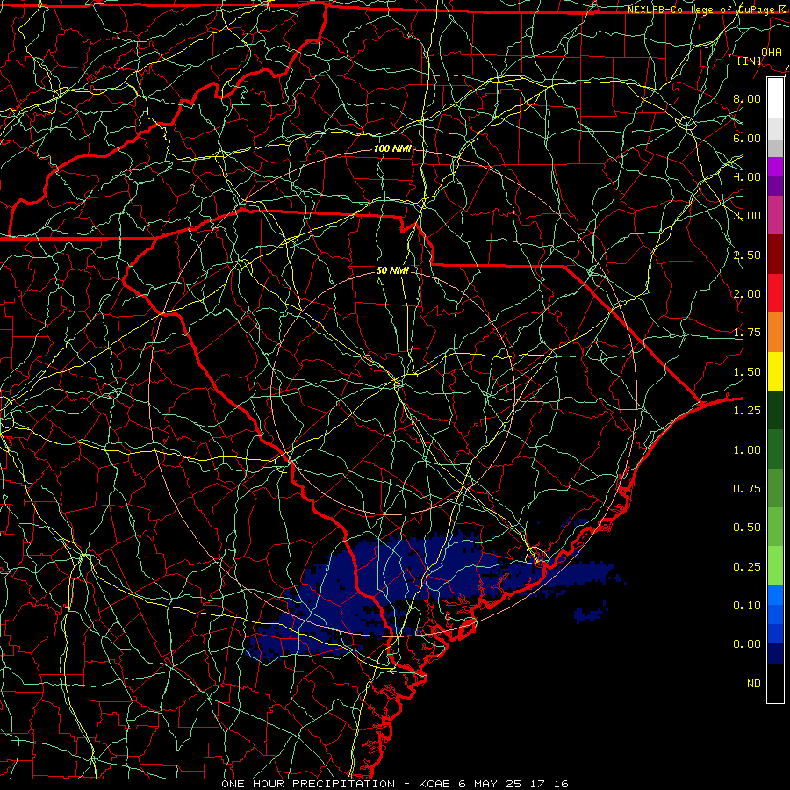Click the "1.25" legend value
The width and height of the screenshot is (790, 790).
[x=747, y=411]
